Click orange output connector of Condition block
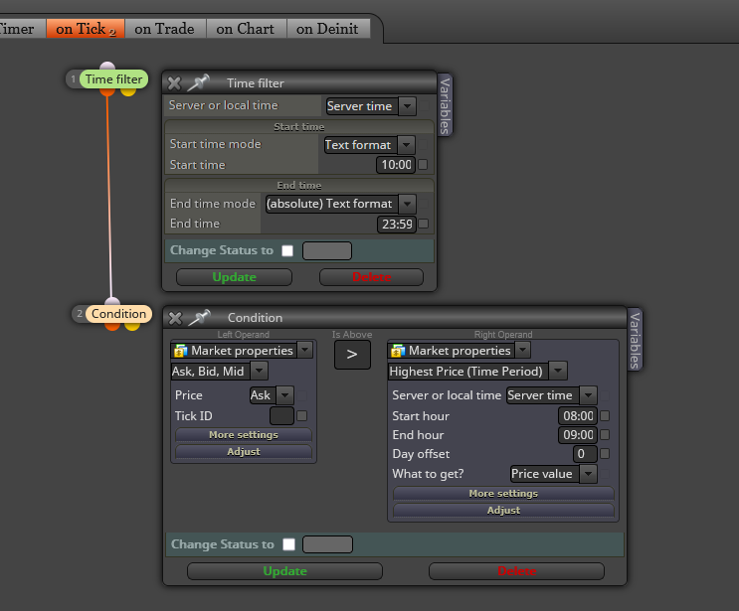The height and width of the screenshot is (611, 739). (112, 326)
